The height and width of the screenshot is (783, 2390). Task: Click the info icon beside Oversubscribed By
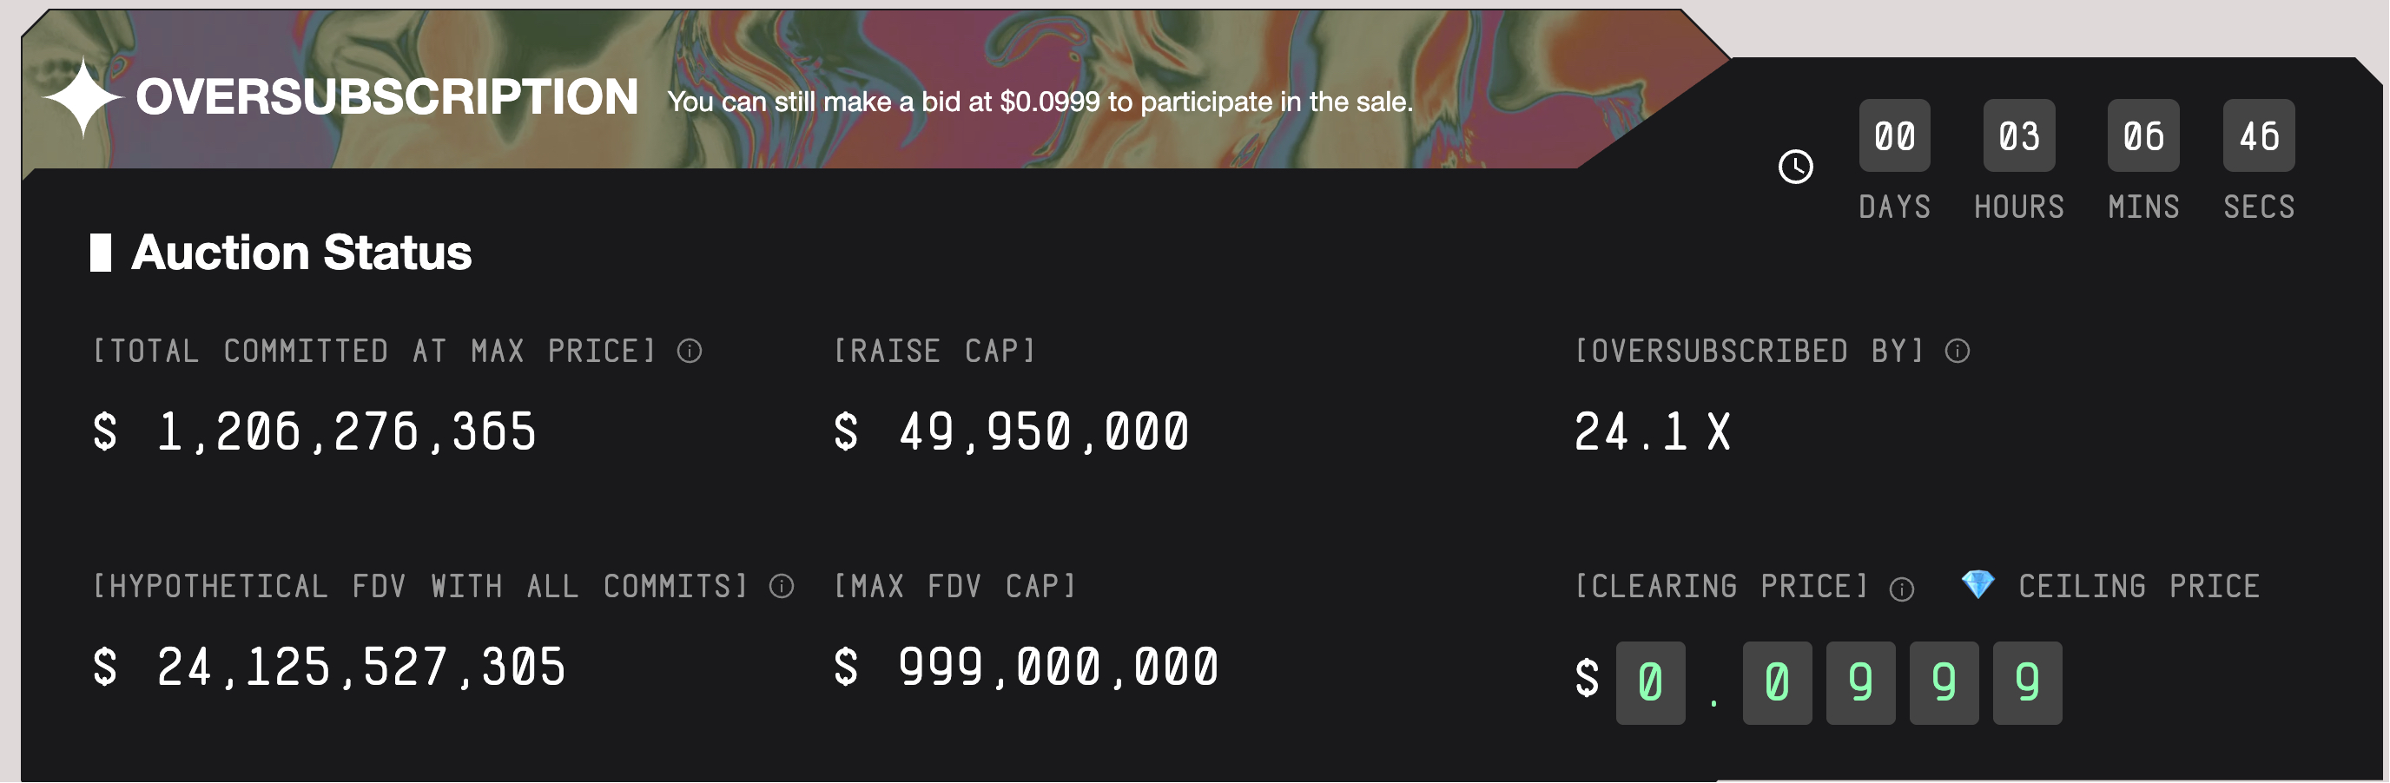coord(1958,351)
